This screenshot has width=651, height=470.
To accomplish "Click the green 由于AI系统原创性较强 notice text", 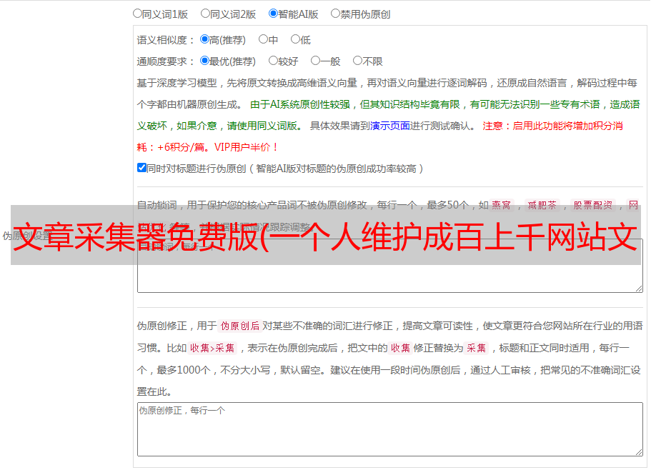I will (388, 115).
